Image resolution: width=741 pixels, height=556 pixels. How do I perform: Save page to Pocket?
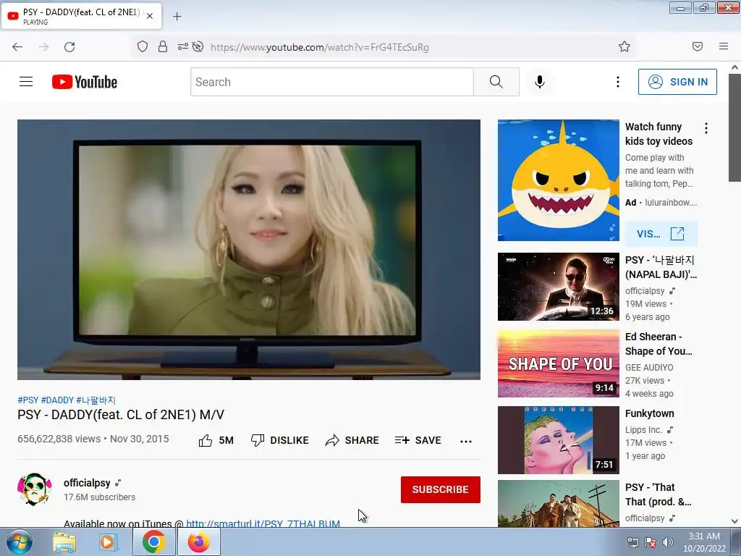point(698,46)
